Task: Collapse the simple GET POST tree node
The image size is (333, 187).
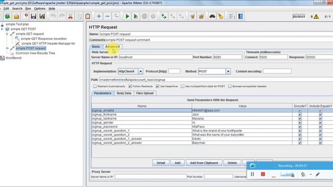Action: tap(2, 29)
